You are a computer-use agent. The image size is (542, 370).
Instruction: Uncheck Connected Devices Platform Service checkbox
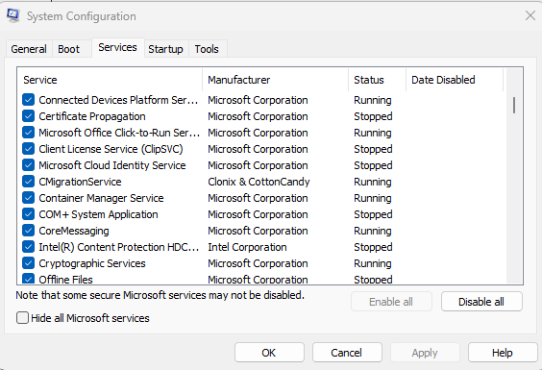[x=28, y=100]
